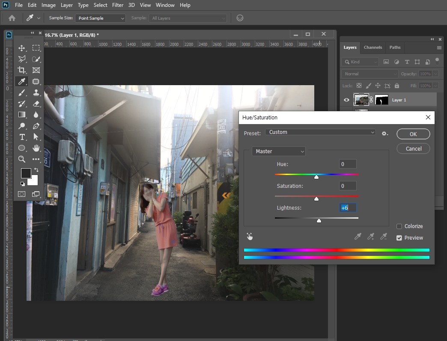Expand the Master channel dropdown

[279, 151]
